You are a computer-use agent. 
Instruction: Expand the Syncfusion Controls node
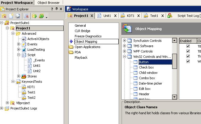(x=124, y=41)
